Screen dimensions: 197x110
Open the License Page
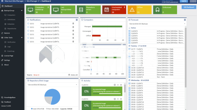click(x=8, y=56)
